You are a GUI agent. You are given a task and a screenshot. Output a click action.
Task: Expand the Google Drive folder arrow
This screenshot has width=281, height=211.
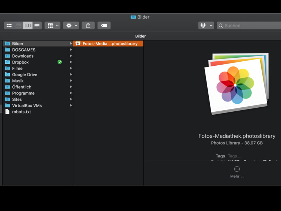[71, 74]
